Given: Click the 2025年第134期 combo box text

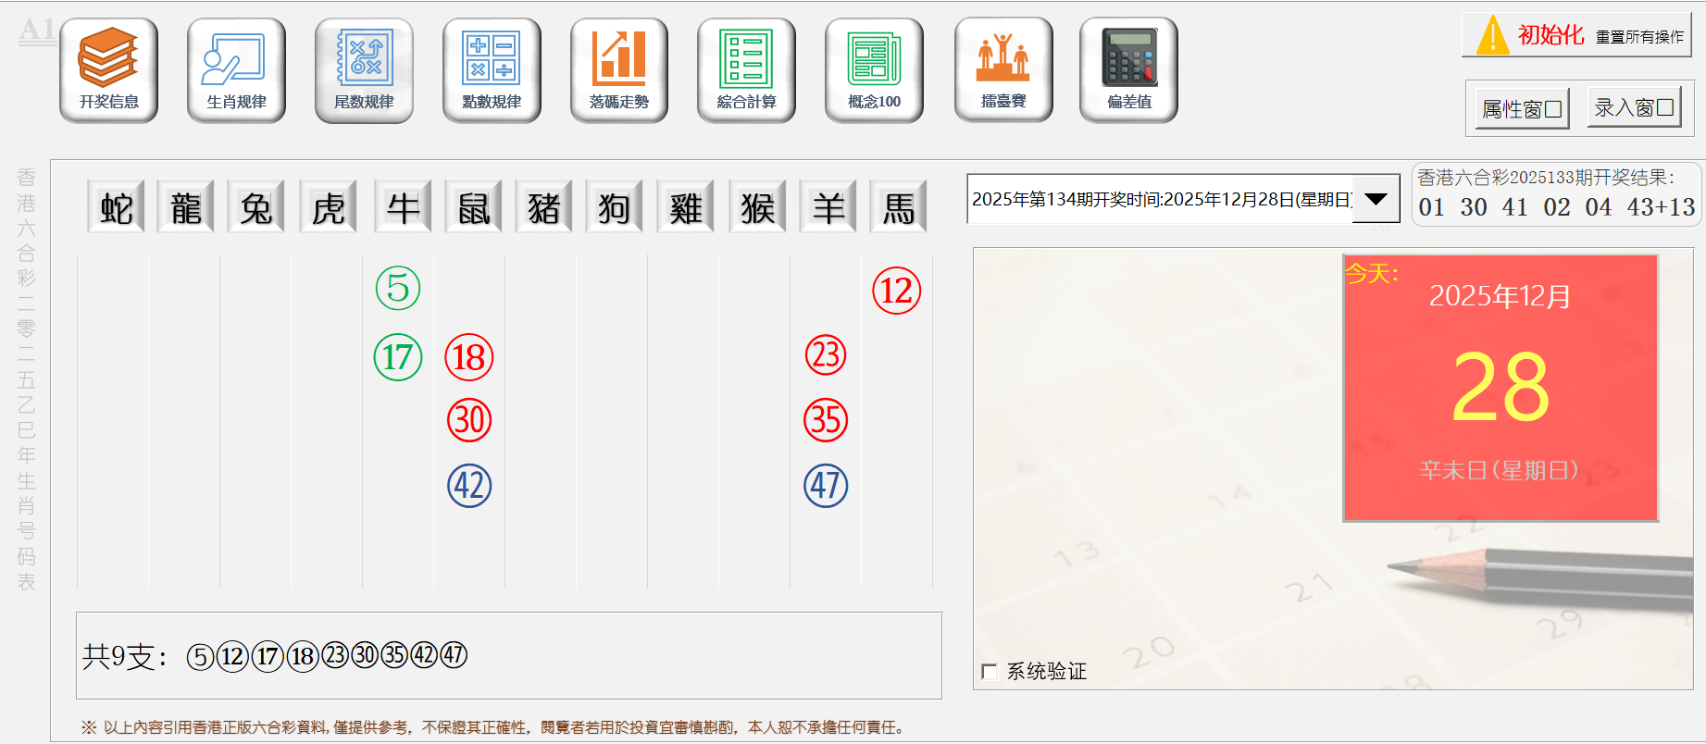Looking at the screenshot, I should 1161,199.
